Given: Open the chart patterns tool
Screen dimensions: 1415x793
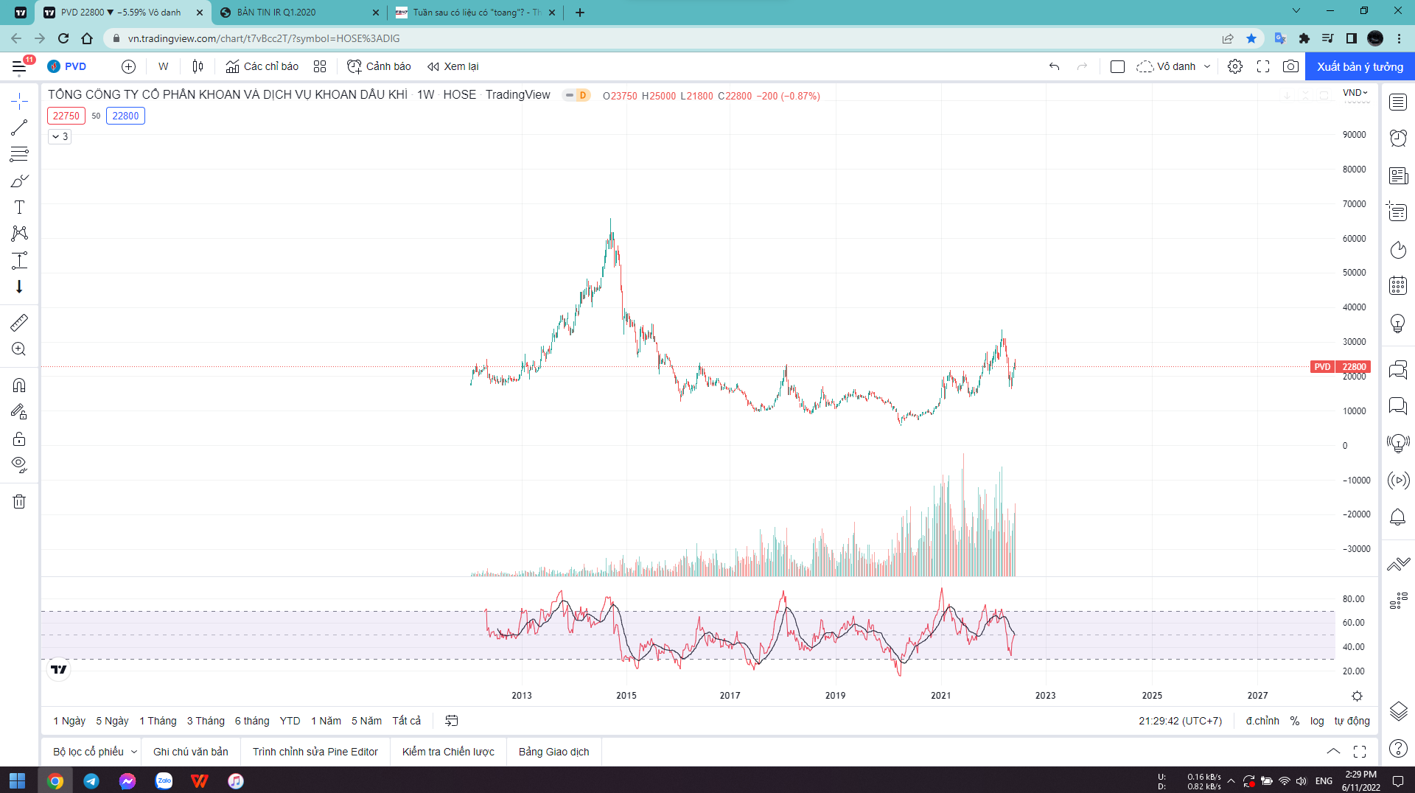Looking at the screenshot, I should [19, 234].
